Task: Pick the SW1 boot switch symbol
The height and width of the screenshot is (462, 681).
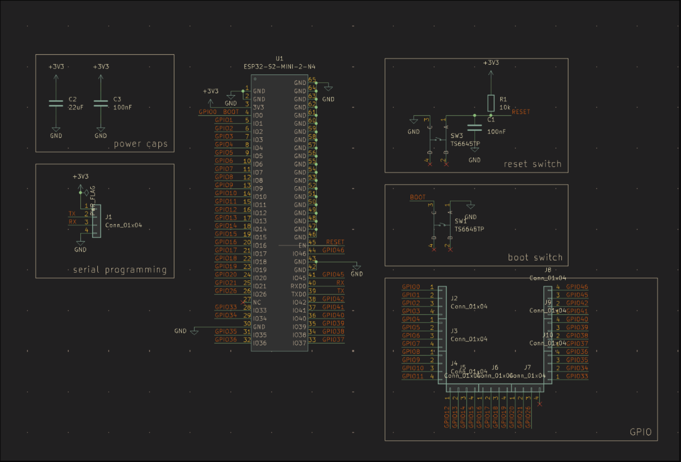Action: pos(441,225)
